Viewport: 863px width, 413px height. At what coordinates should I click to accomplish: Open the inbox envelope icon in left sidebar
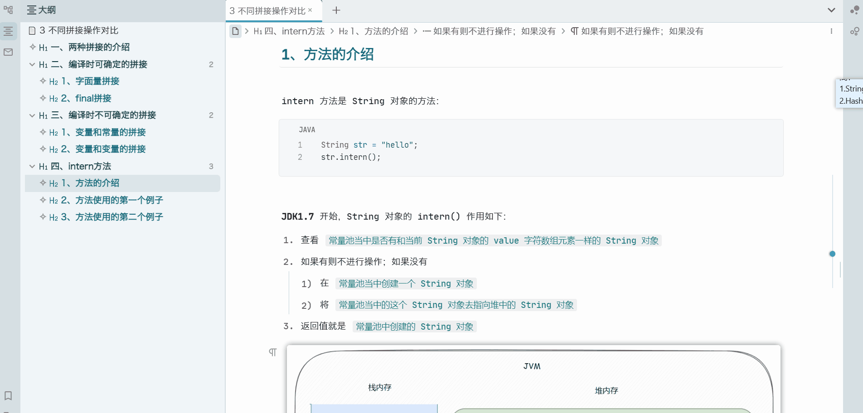(8, 52)
